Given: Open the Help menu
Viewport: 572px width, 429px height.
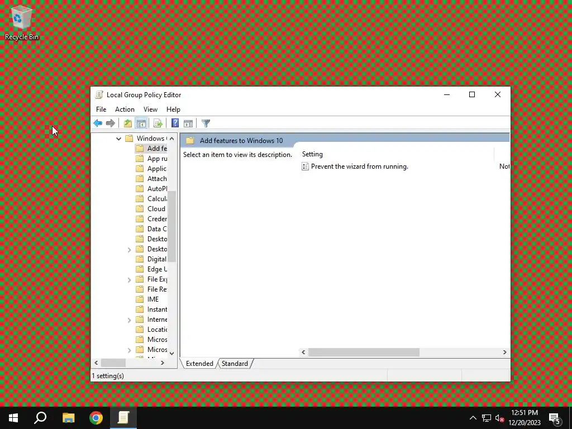Looking at the screenshot, I should pyautogui.click(x=173, y=109).
